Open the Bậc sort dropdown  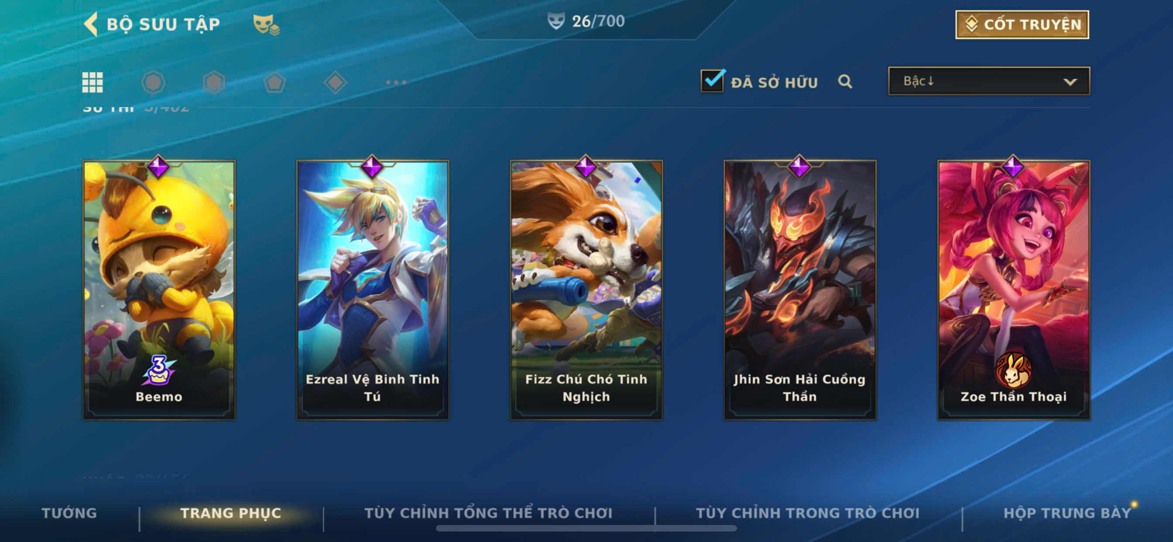point(988,81)
